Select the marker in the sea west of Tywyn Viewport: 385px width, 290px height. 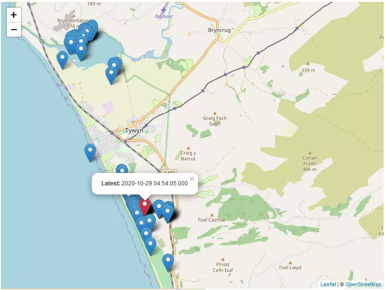point(90,152)
